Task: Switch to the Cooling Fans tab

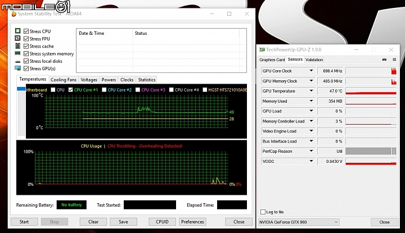Action: (x=64, y=80)
